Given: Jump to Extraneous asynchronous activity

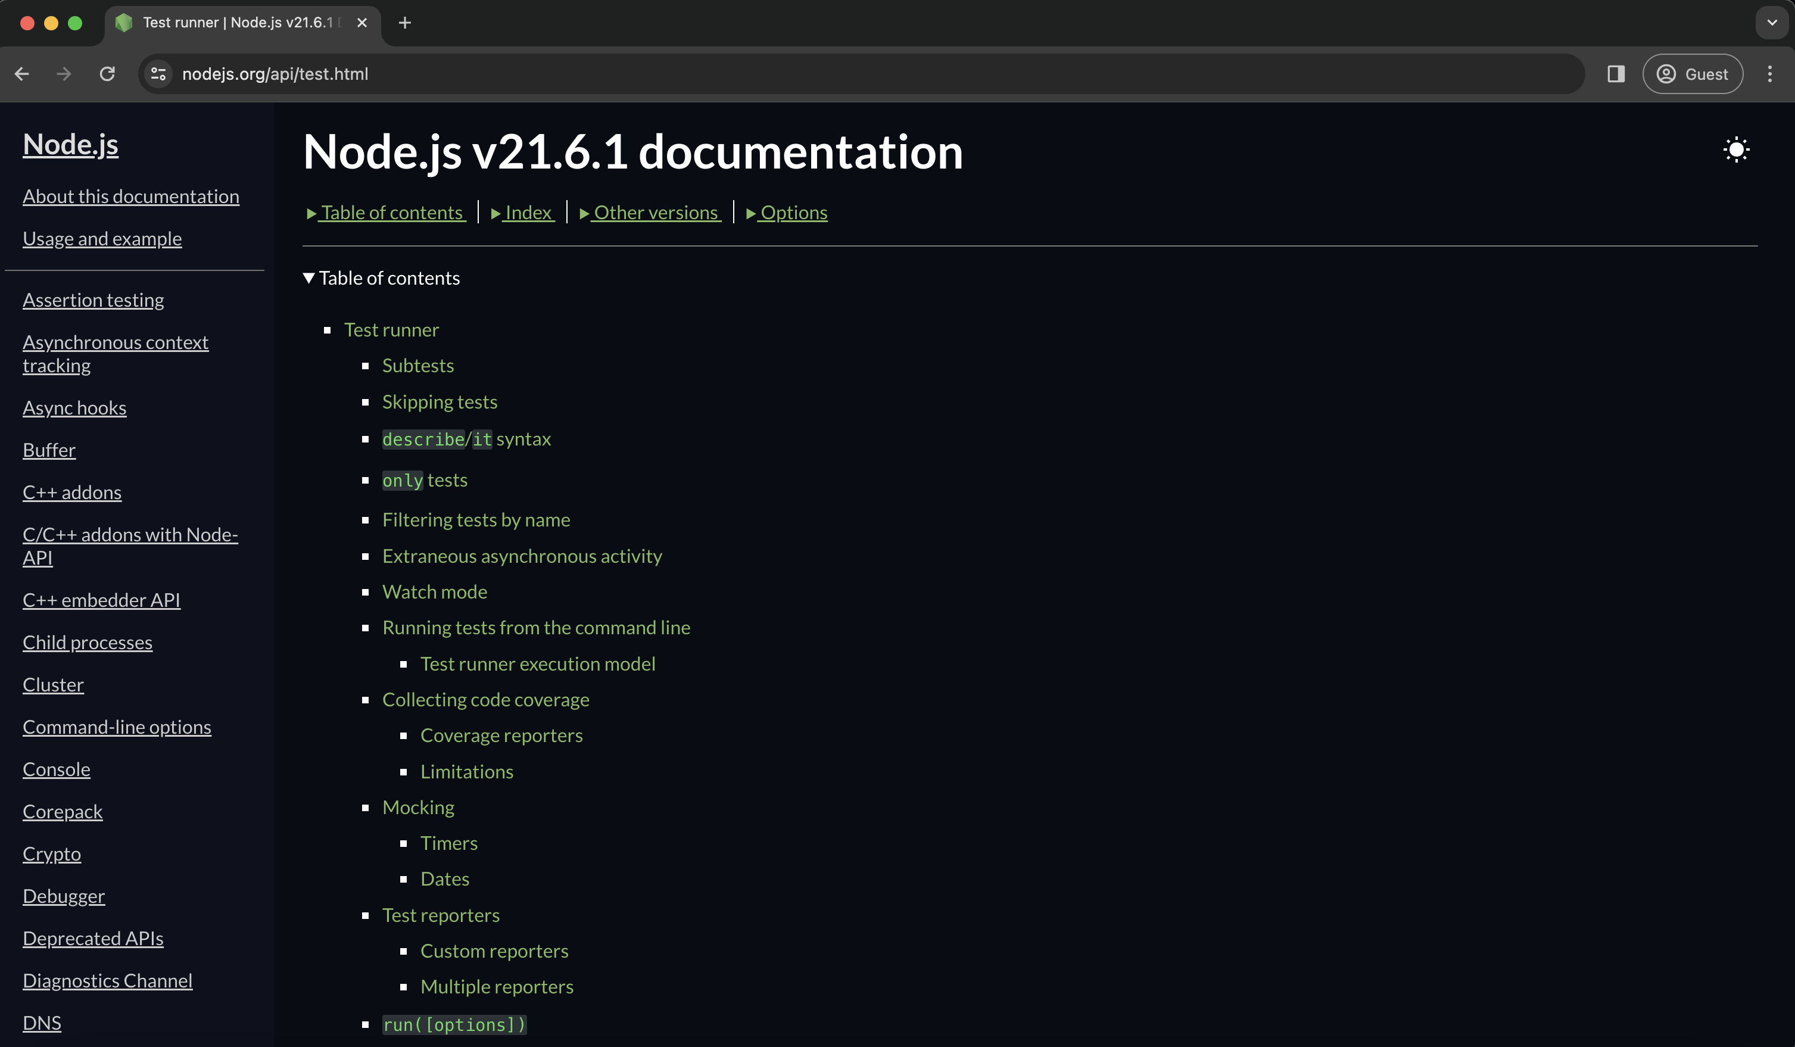Looking at the screenshot, I should pyautogui.click(x=522, y=556).
